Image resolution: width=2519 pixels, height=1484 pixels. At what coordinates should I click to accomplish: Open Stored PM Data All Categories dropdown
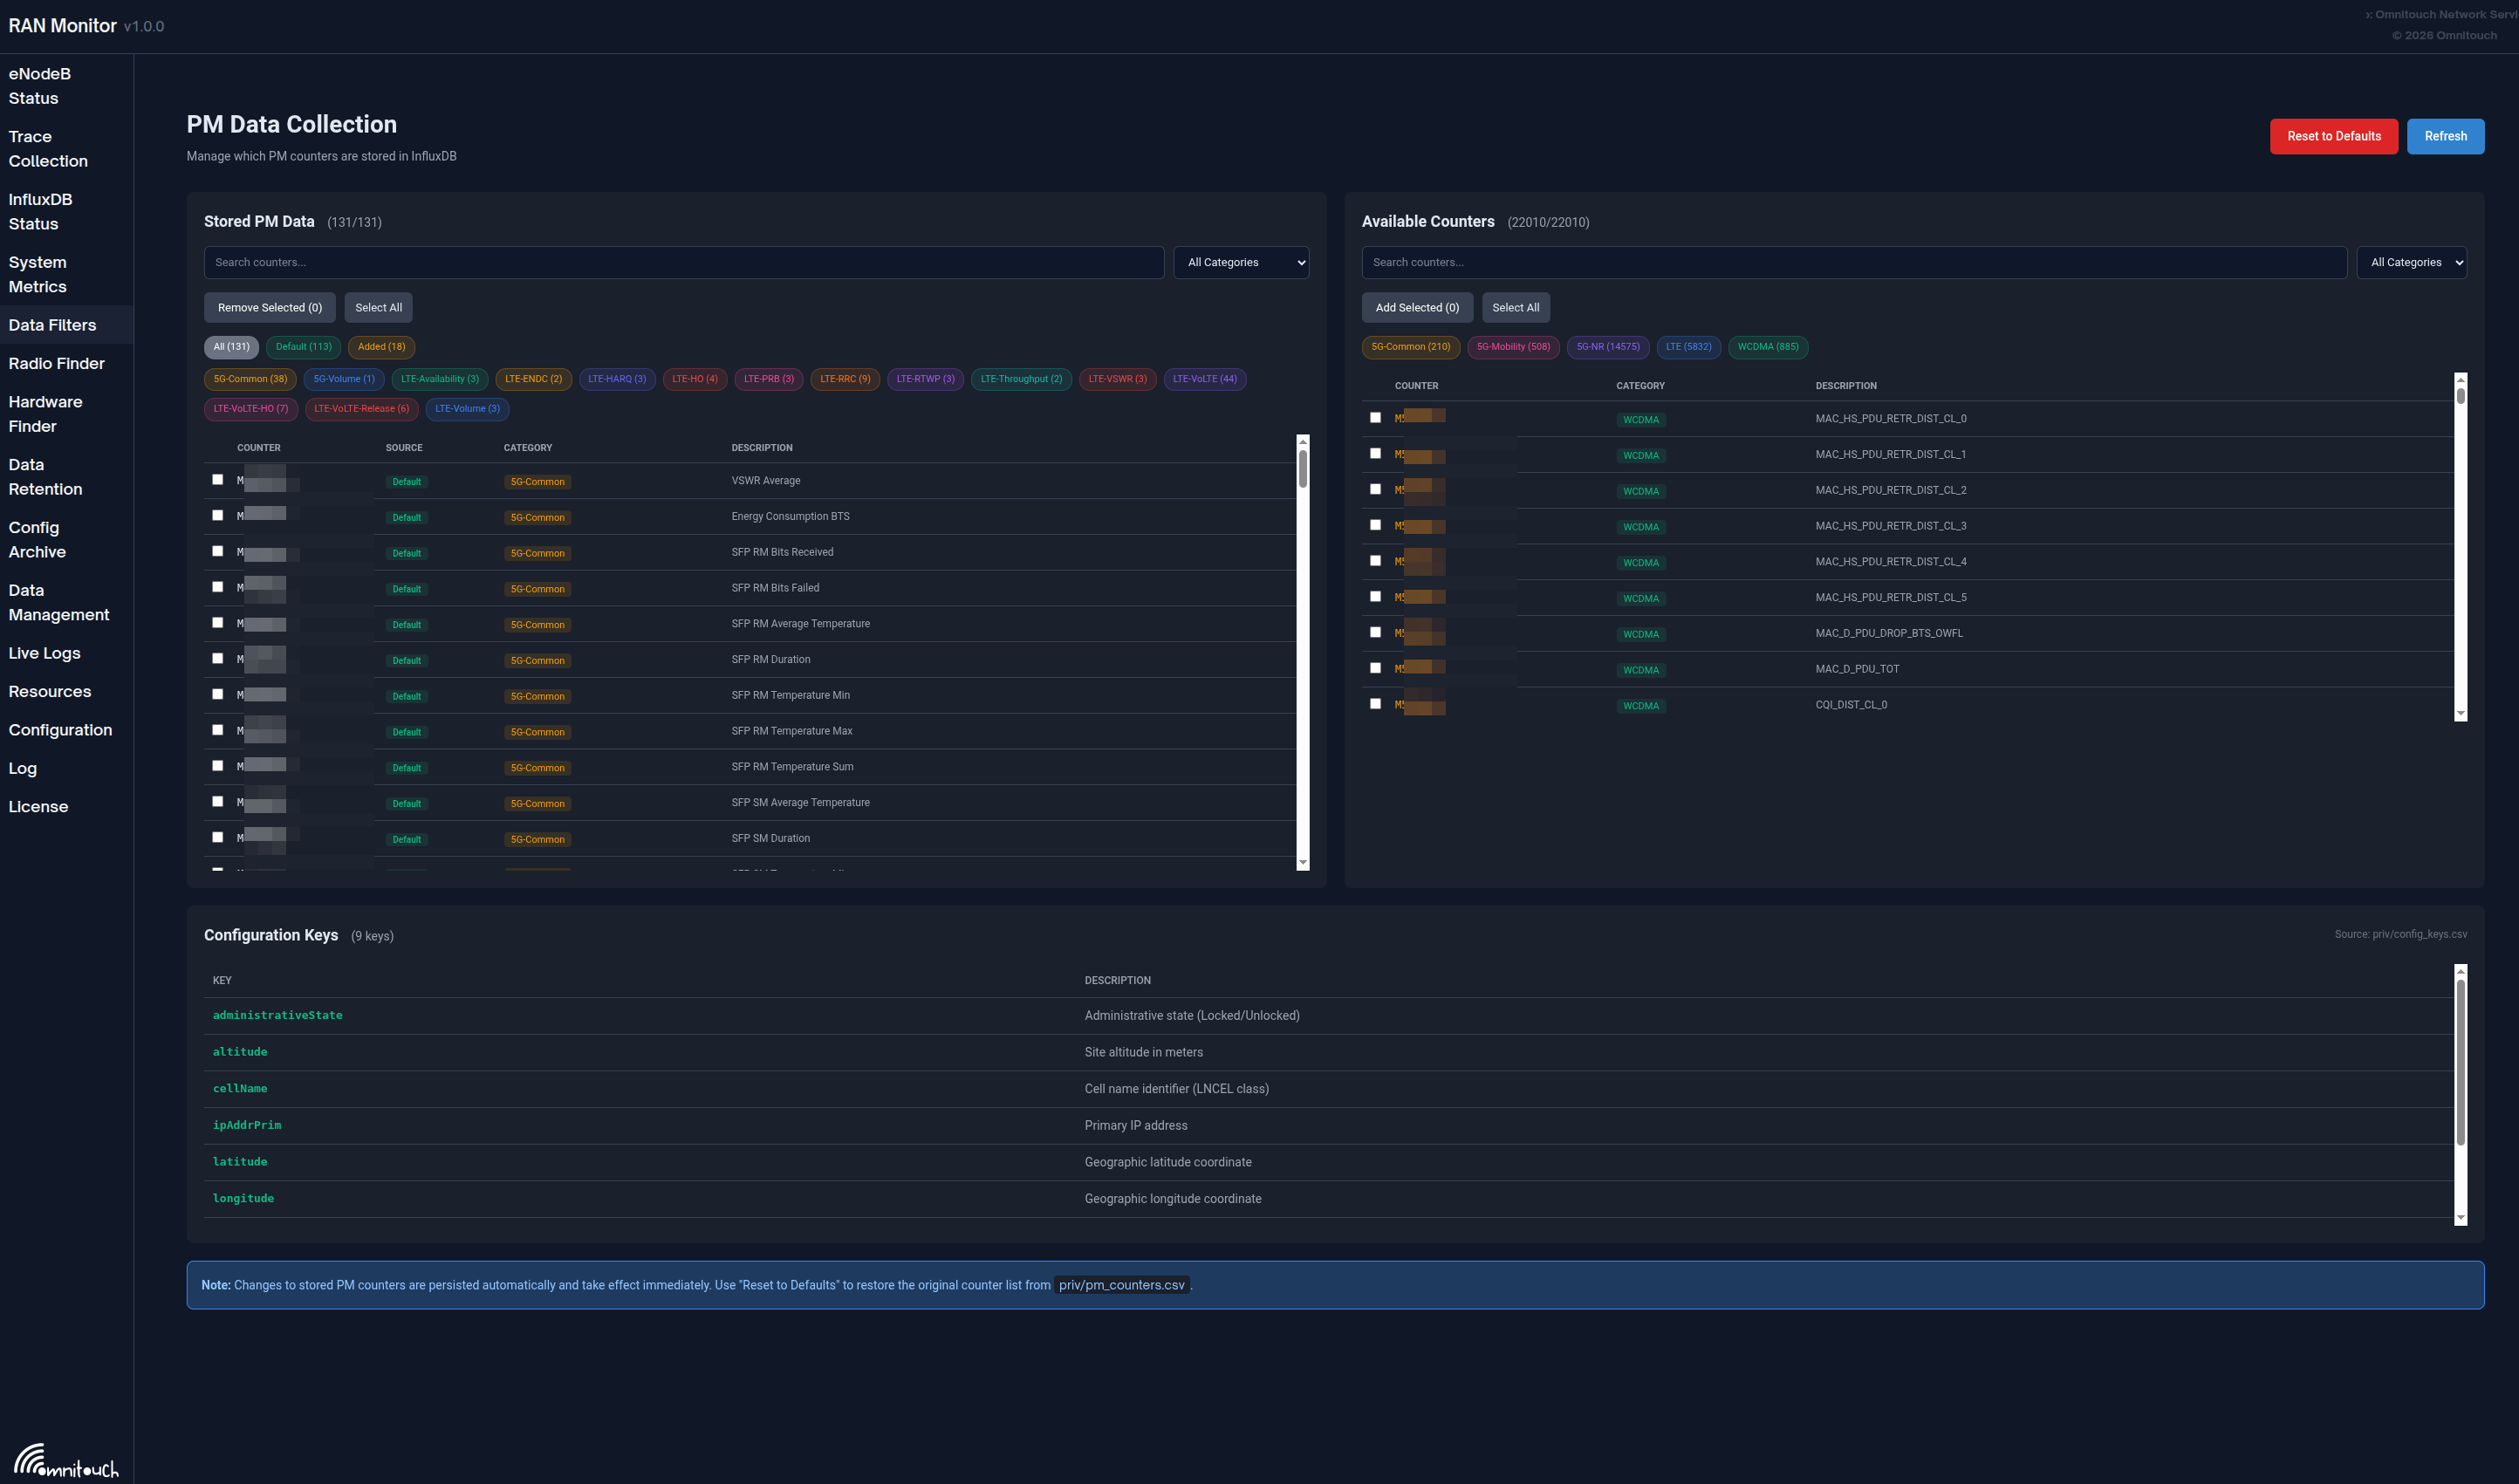click(x=1240, y=262)
